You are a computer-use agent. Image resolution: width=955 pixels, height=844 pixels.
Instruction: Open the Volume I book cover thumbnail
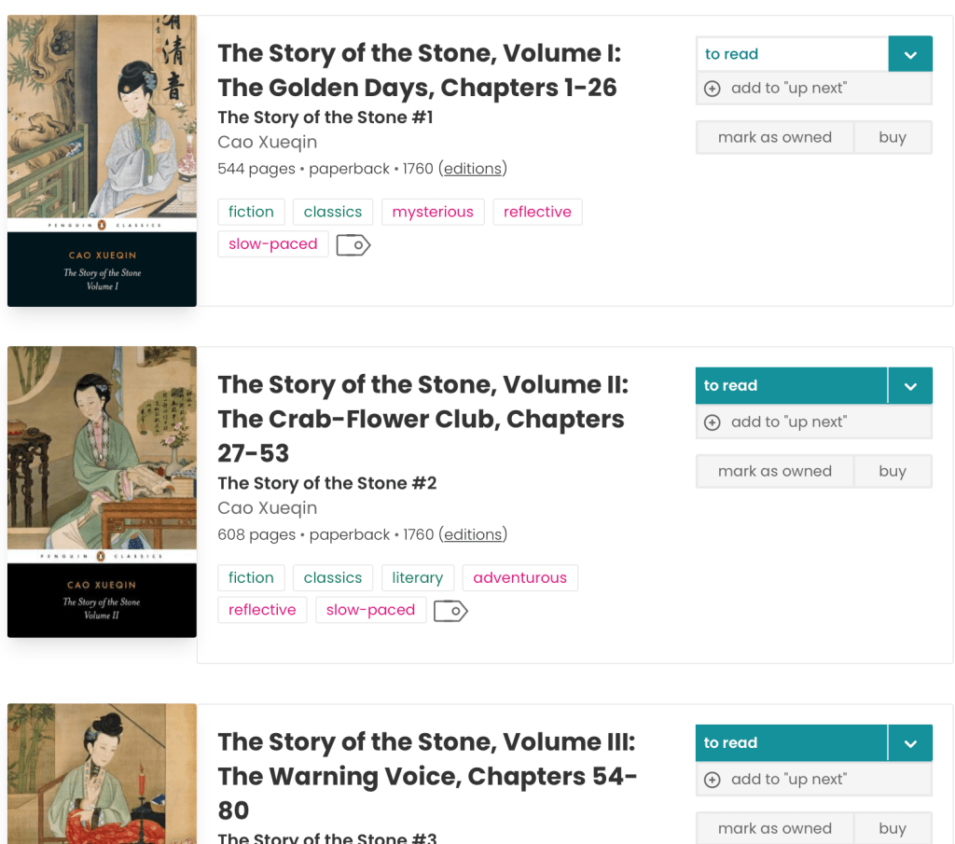102,160
